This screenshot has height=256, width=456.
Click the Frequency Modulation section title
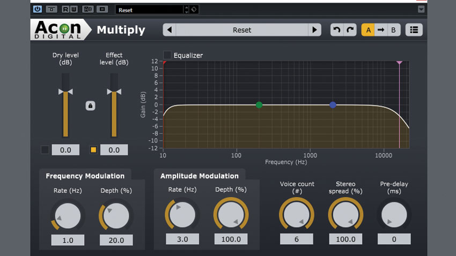[85, 176]
